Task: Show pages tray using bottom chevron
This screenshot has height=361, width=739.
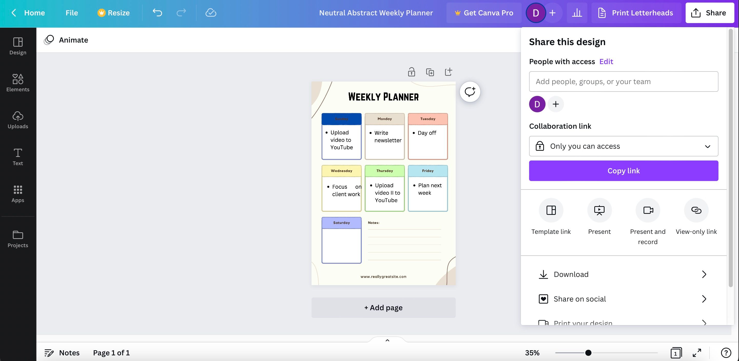Action: [x=387, y=340]
